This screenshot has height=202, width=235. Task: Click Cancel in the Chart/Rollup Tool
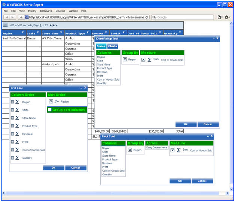[208, 124]
